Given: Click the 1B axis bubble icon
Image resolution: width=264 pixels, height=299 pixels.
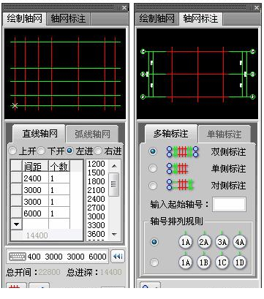Looking at the screenshot, I should [204, 262].
